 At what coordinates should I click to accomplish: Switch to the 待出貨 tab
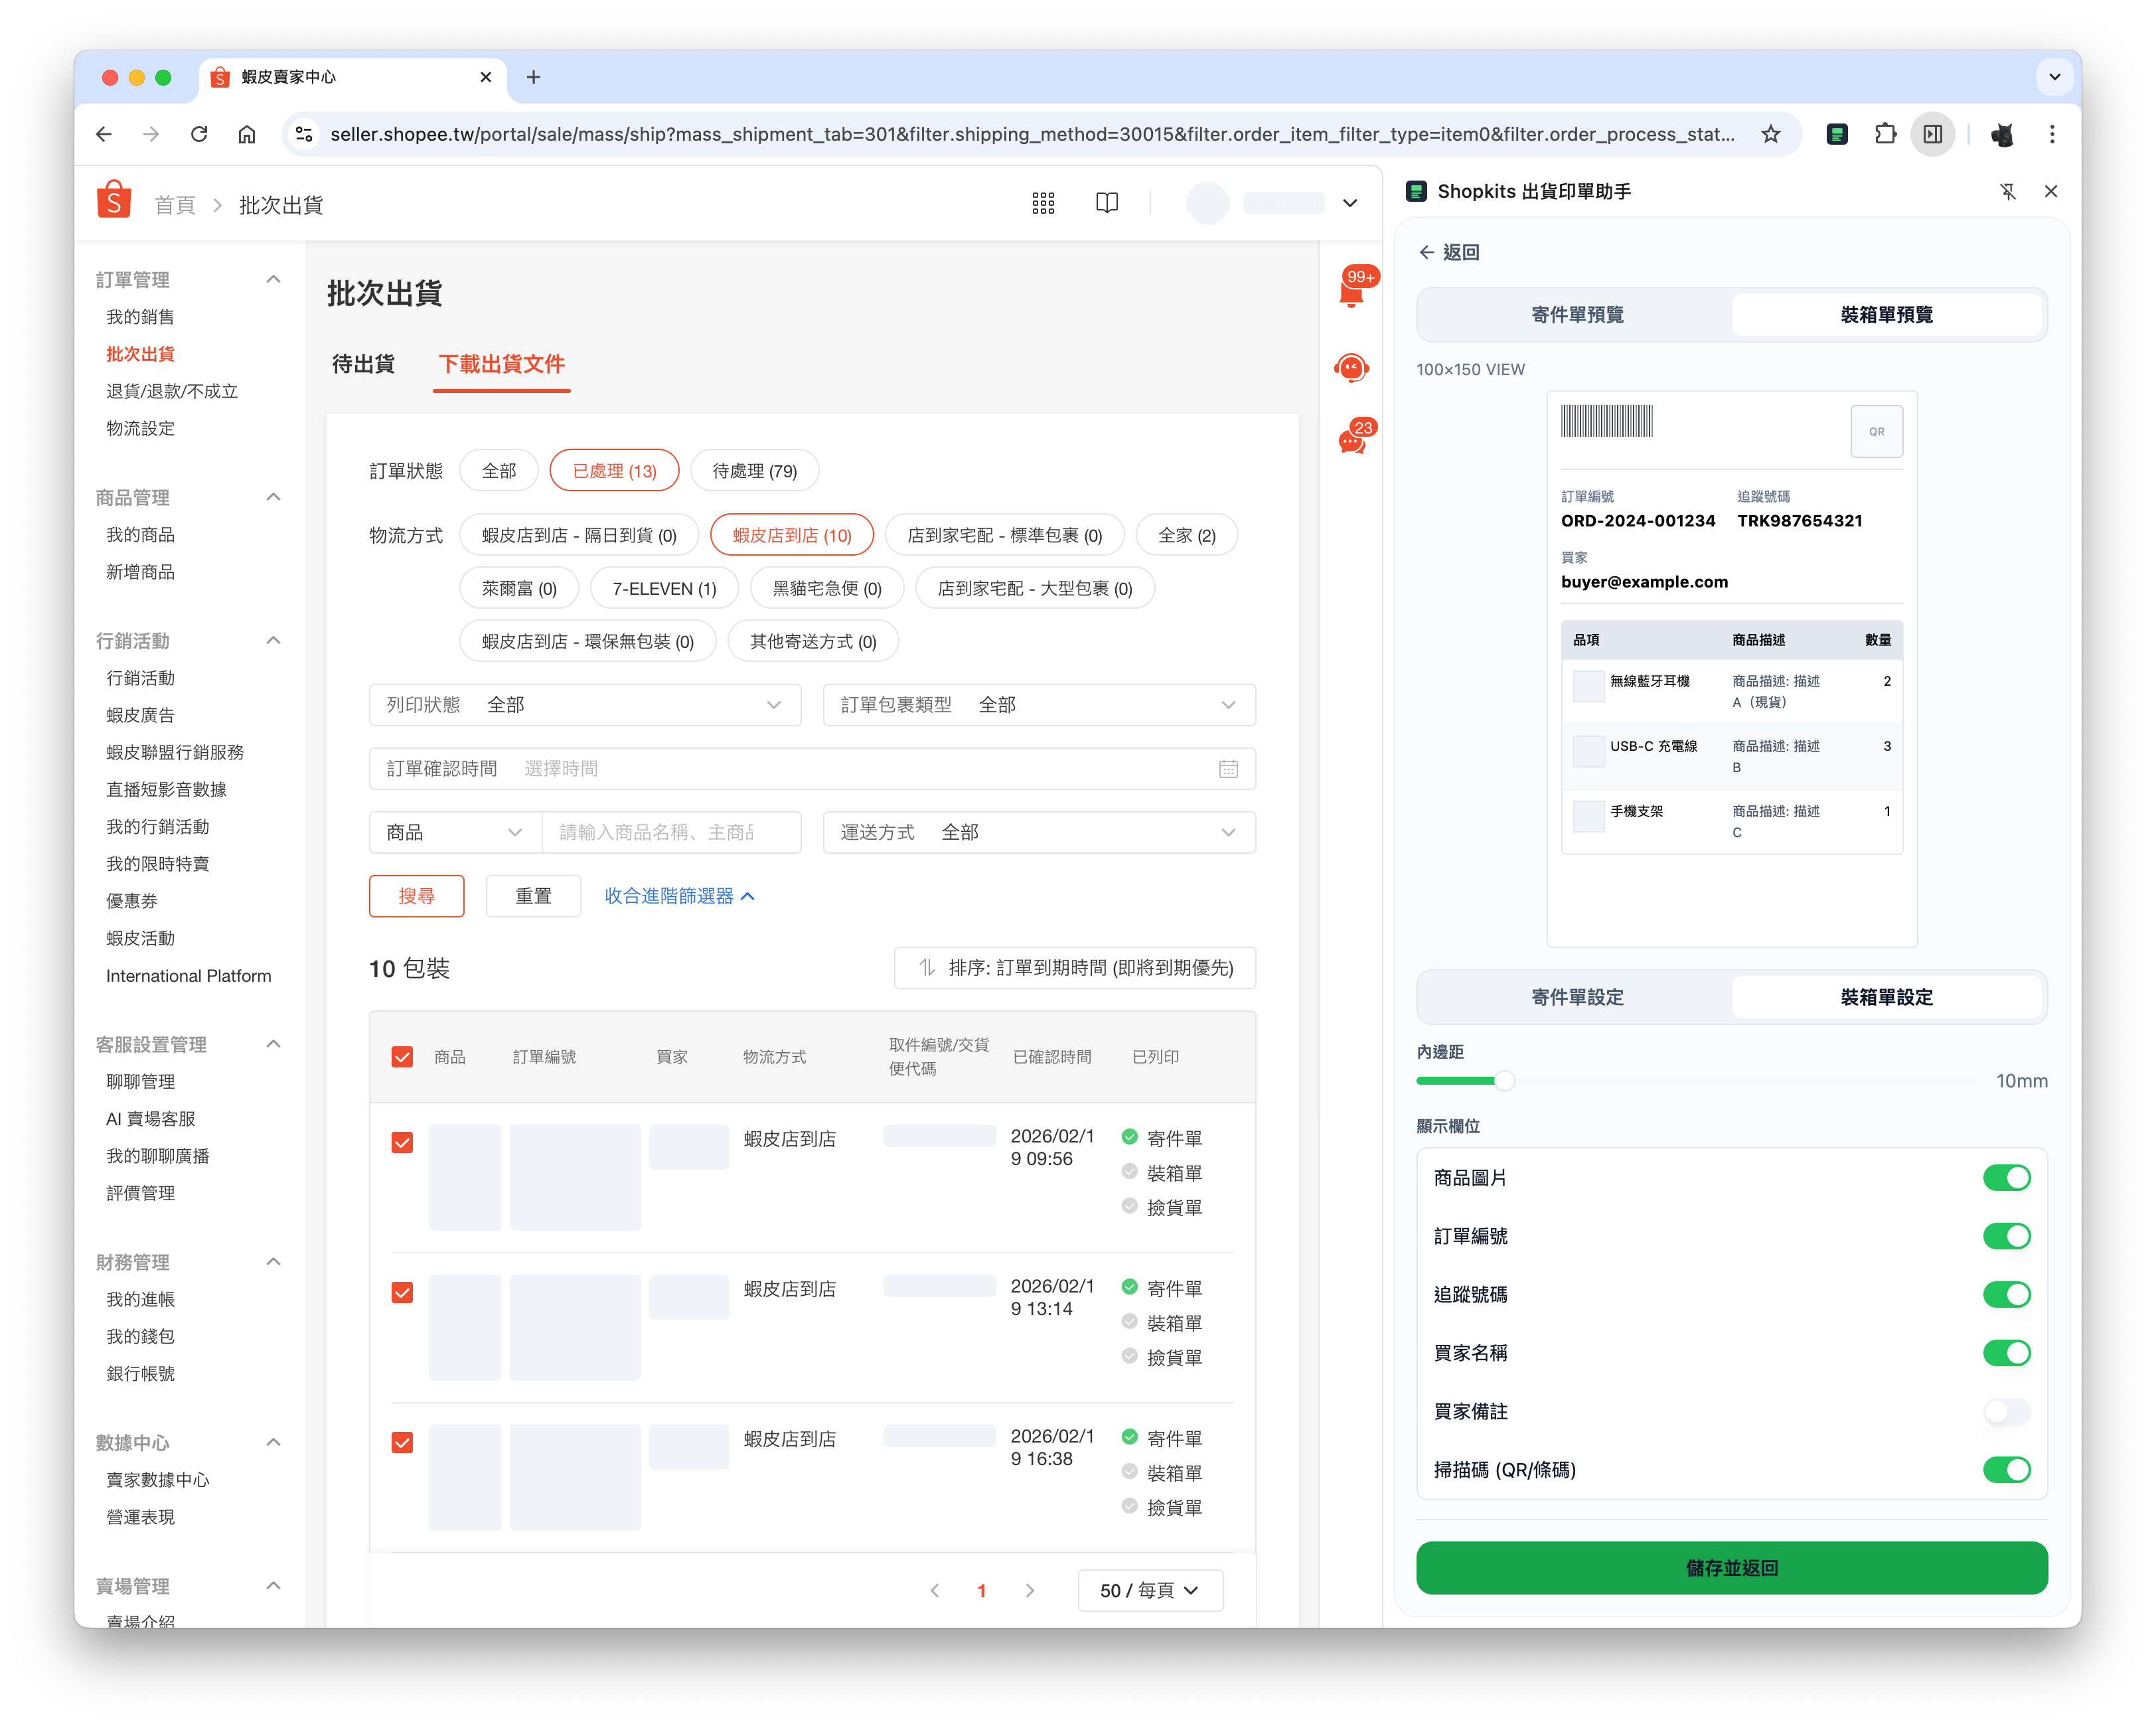pos(363,364)
